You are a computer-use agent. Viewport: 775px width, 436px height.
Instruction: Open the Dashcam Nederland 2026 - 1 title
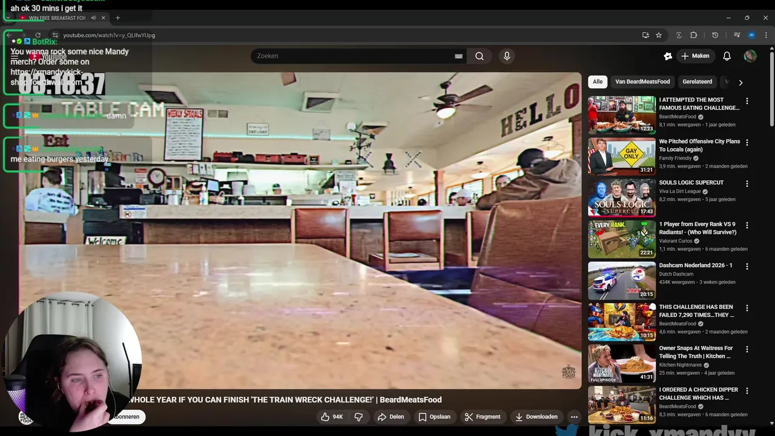(x=696, y=265)
